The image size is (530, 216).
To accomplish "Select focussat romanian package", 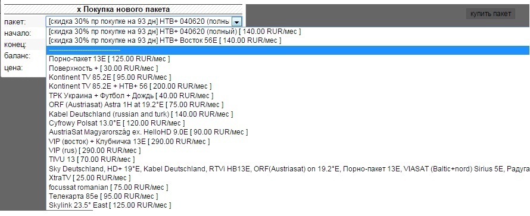I will click(x=287, y=187).
